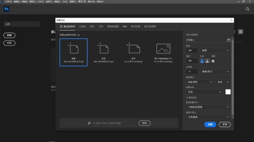254x142 pixels.
Task: Select first custom 900 x 900 preset
Action: (73, 52)
